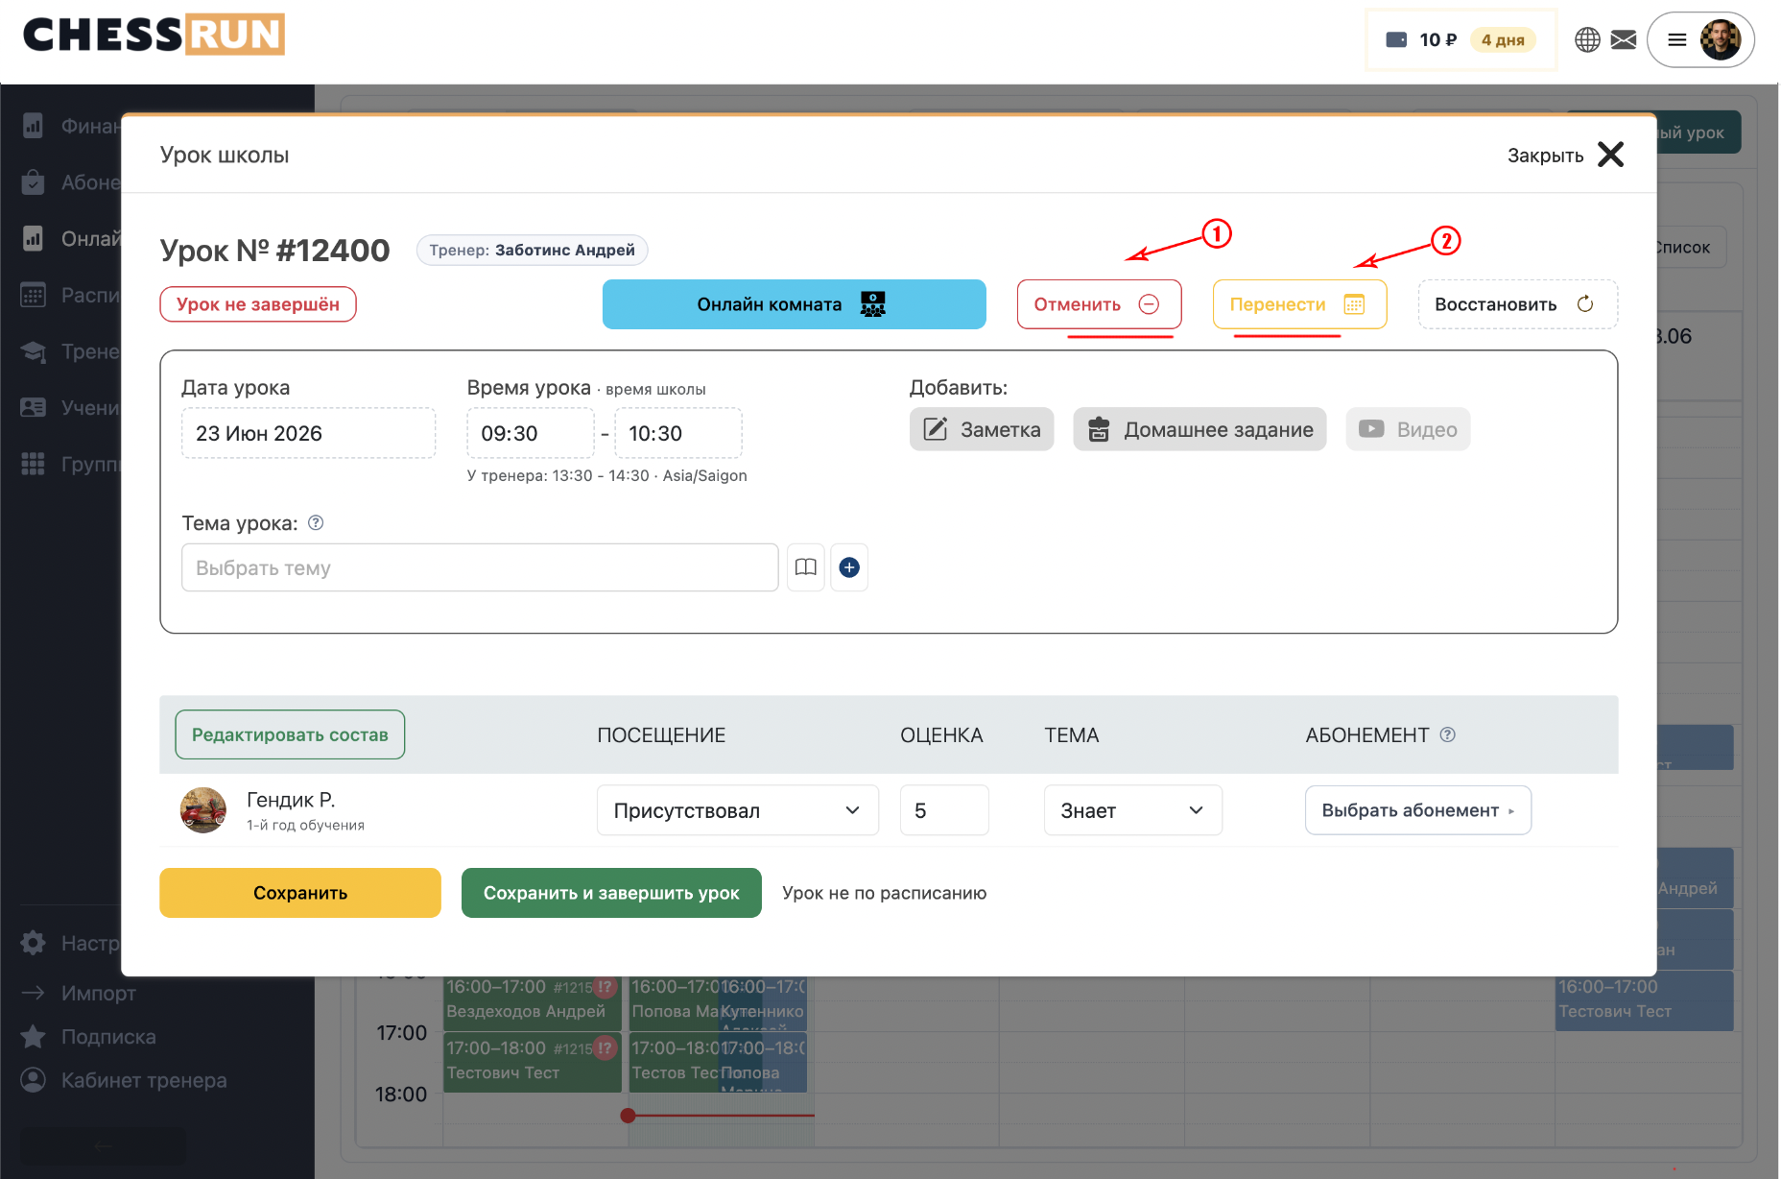Open Выбрать абонемент selector
This screenshot has width=1781, height=1179.
(x=1417, y=810)
